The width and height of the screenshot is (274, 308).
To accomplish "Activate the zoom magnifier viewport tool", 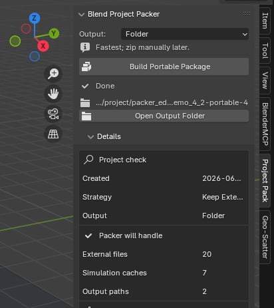I will 53,74.
